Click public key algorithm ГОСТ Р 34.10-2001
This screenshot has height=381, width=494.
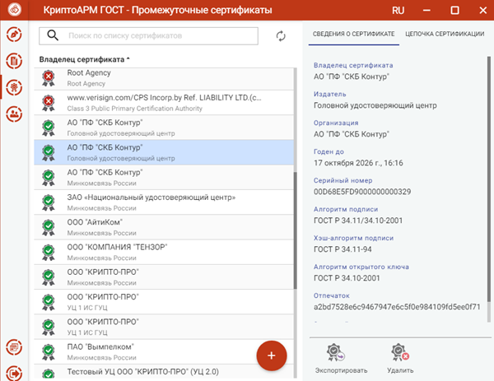click(x=347, y=278)
